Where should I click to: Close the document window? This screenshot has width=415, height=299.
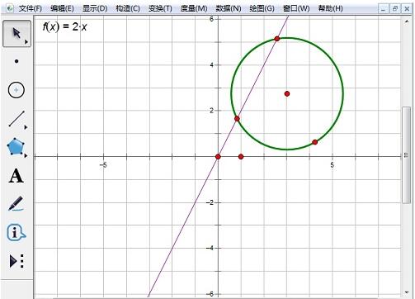click(x=407, y=9)
